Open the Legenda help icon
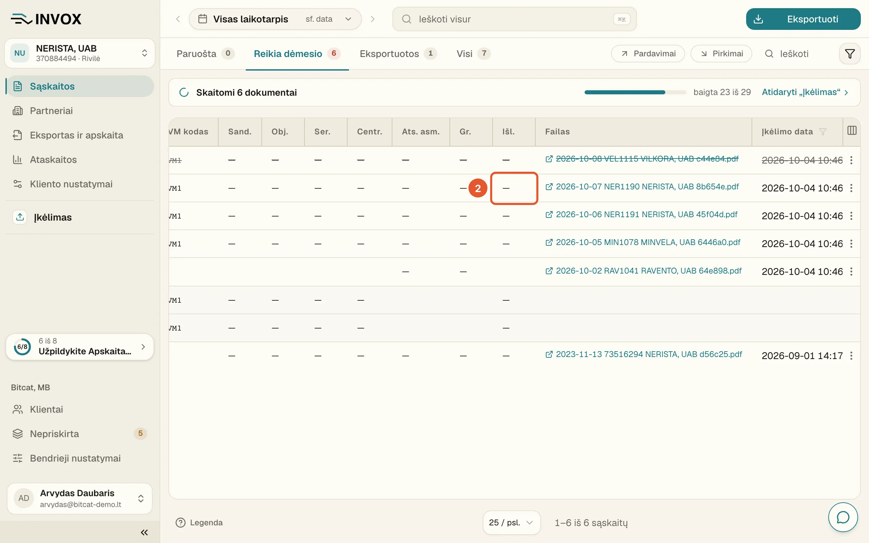 tap(180, 523)
